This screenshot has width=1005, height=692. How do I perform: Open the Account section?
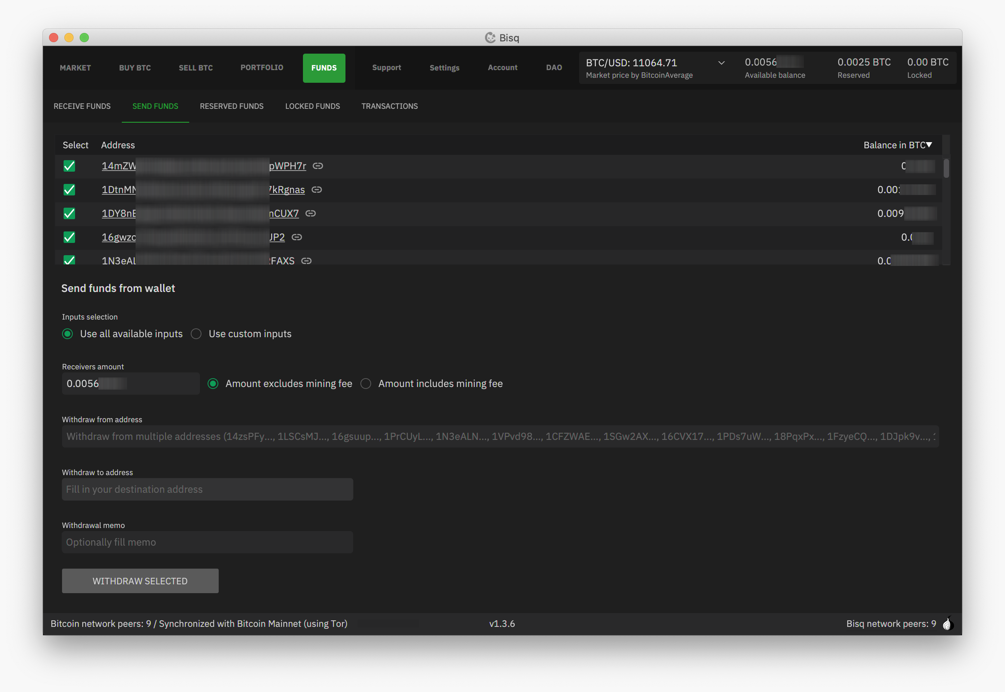point(502,68)
